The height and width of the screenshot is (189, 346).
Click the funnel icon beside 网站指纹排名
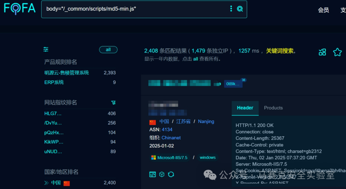point(113,103)
